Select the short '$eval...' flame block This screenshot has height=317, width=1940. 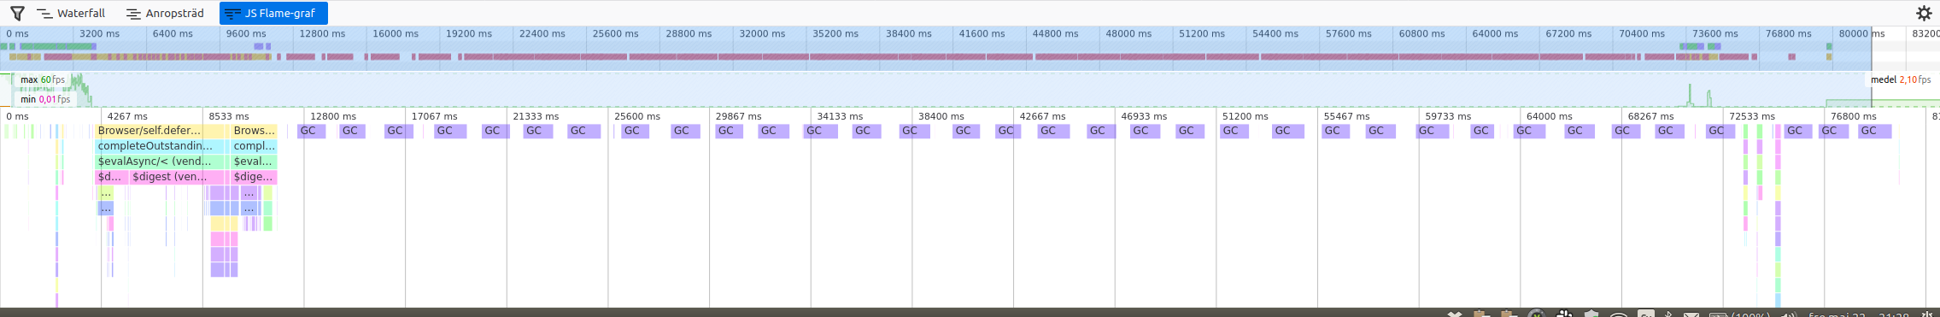255,161
